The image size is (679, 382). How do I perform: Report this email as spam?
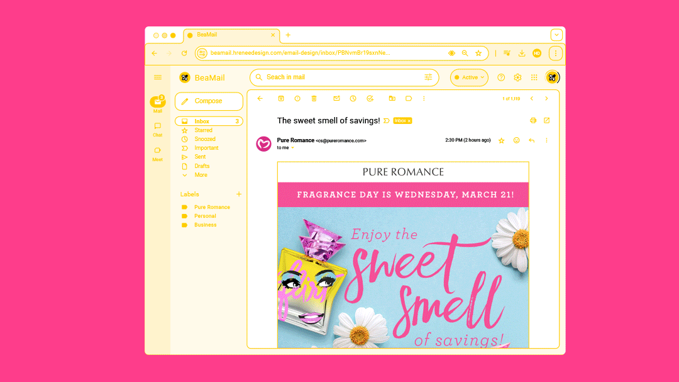click(x=297, y=98)
